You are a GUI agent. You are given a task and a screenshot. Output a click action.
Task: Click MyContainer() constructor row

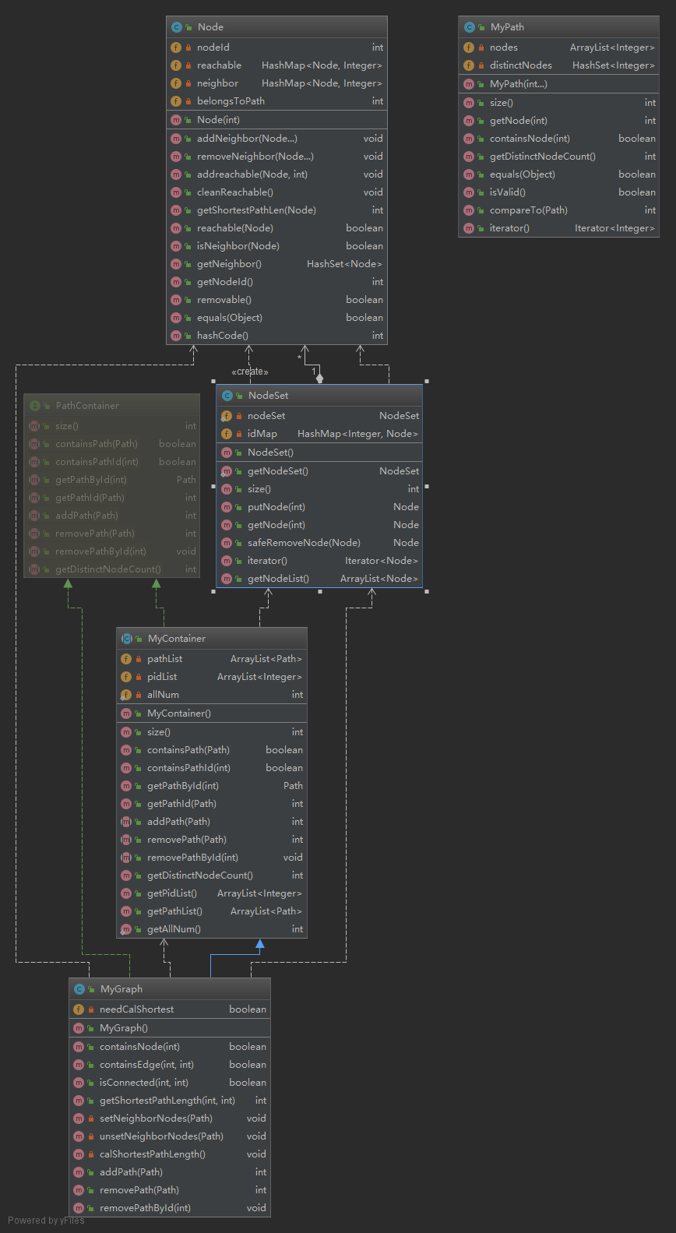tap(212, 713)
